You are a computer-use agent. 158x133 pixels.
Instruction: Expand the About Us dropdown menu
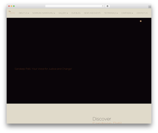tap(24, 13)
